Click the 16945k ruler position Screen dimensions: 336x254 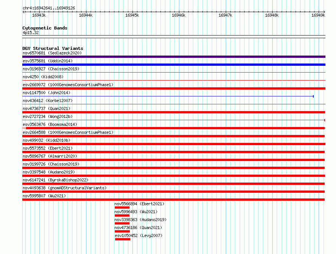132,15
